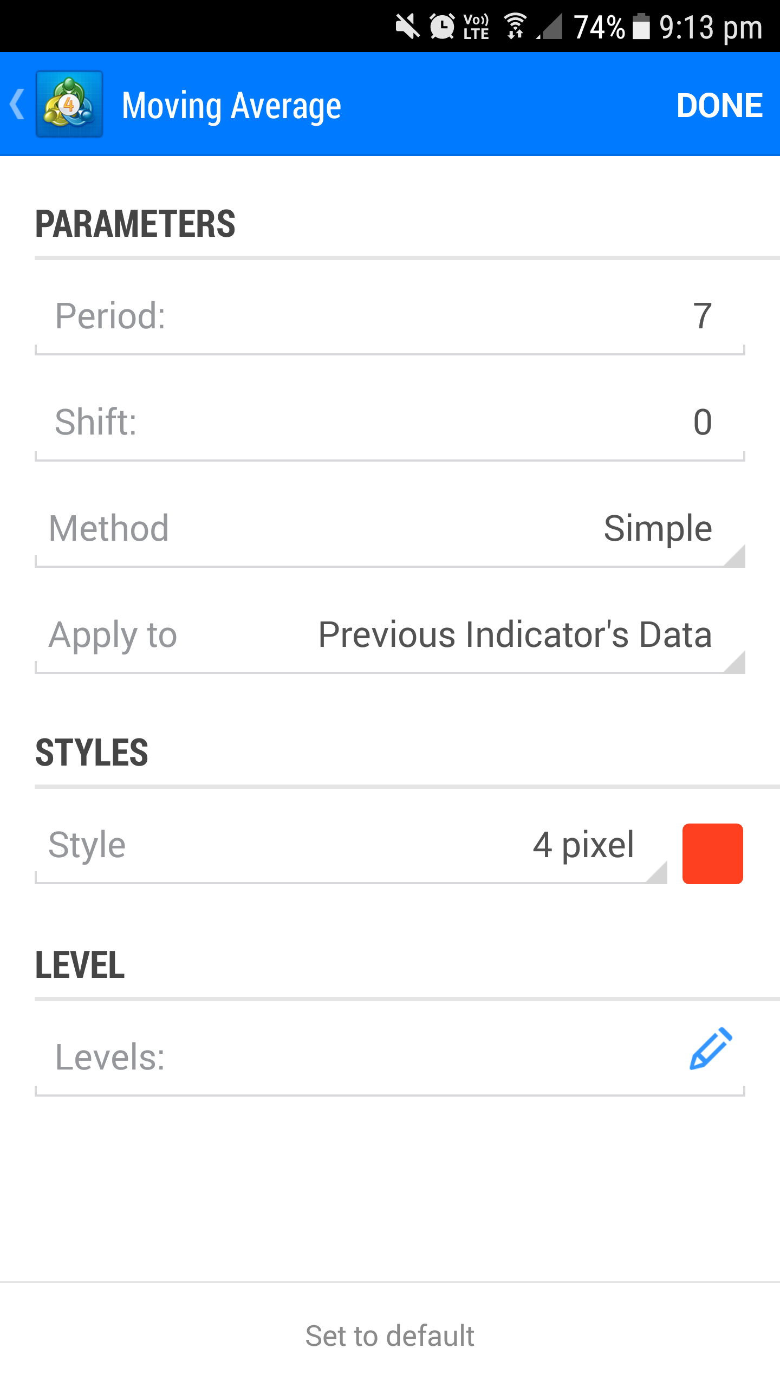This screenshot has width=780, height=1387.
Task: Tap the muted sound status icon
Action: click(407, 27)
